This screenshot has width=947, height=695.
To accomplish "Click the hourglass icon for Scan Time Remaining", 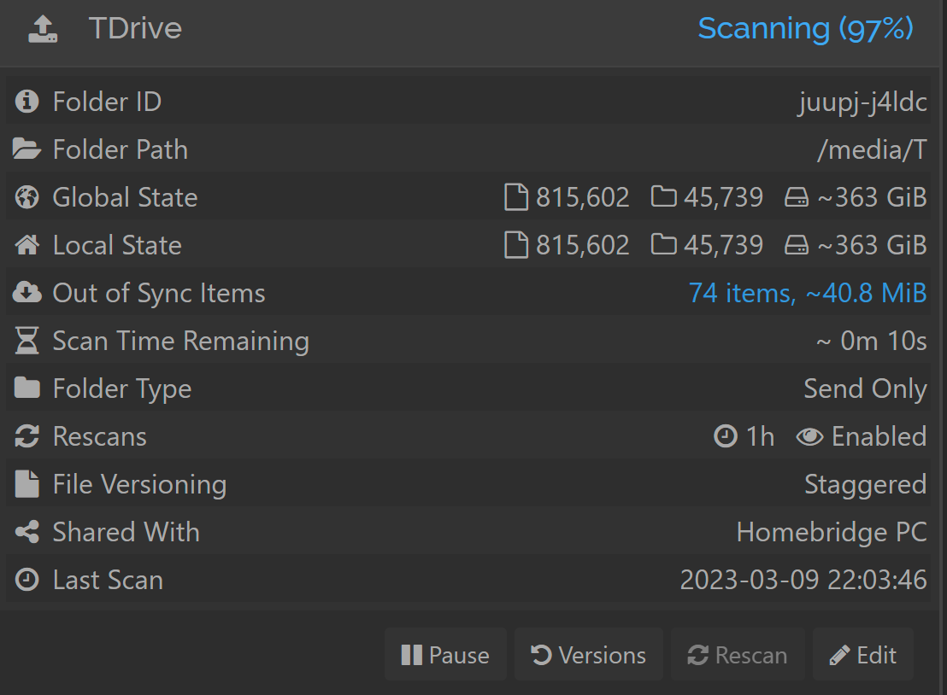I will click(x=26, y=341).
